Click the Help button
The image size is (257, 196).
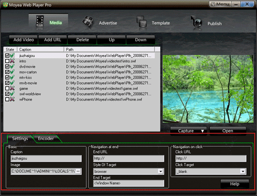click(x=235, y=184)
